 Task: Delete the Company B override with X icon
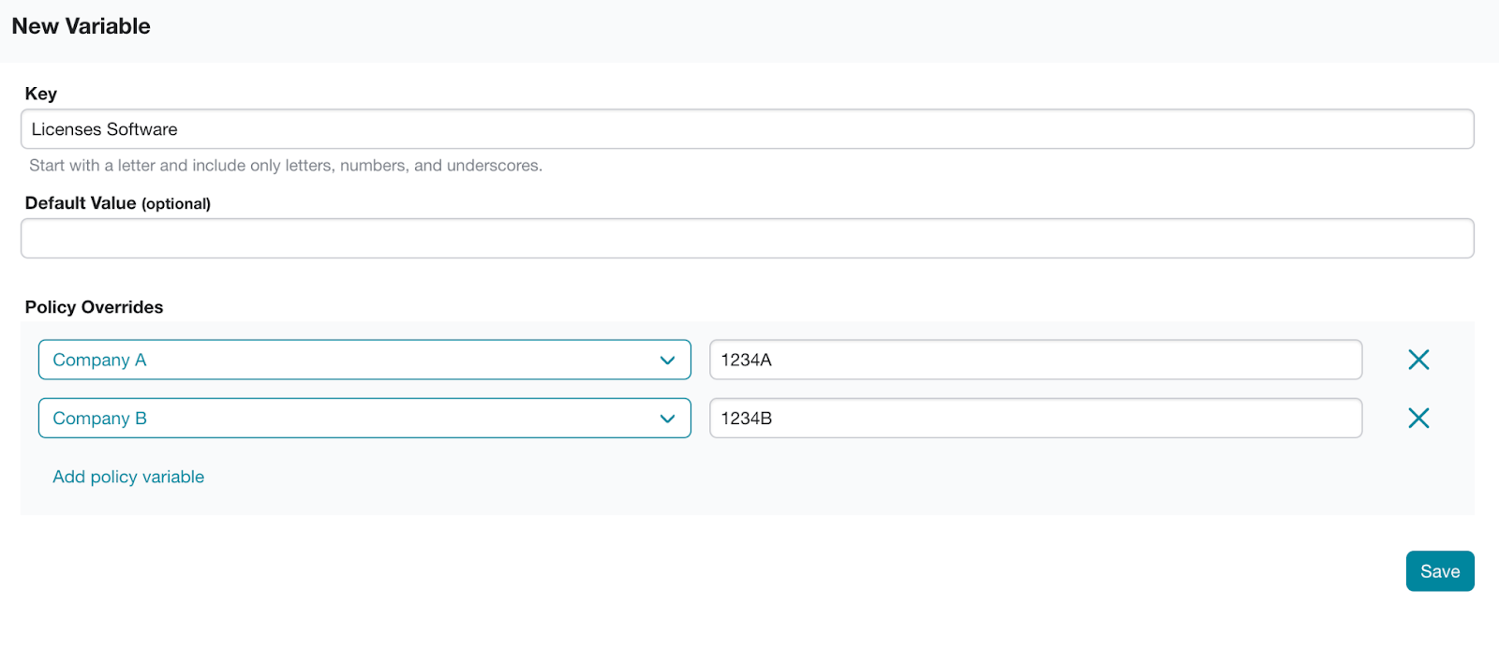[1418, 418]
